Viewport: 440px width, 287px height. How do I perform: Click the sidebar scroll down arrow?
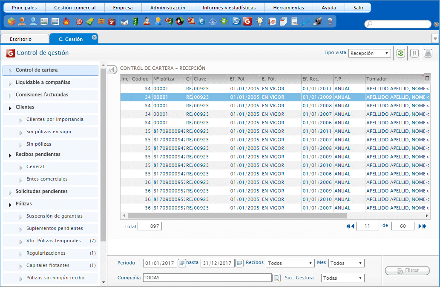coord(103,282)
